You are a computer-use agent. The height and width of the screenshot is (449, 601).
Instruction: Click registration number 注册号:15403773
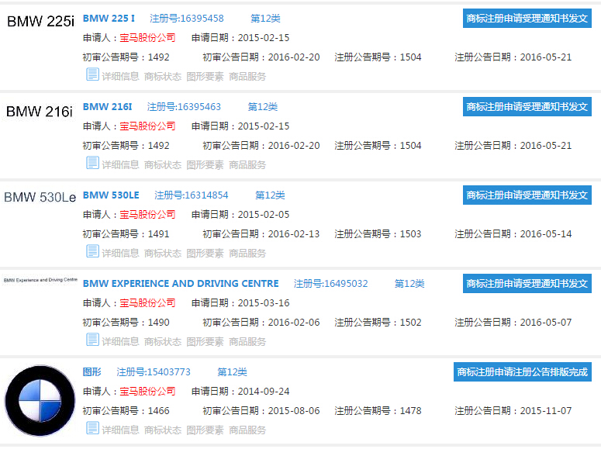(154, 372)
